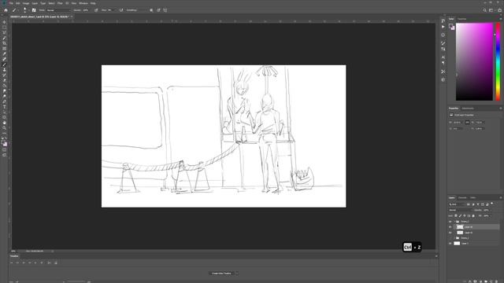The image size is (504, 283).
Task: Toggle visibility of the bottom white layer
Action: tap(450, 243)
